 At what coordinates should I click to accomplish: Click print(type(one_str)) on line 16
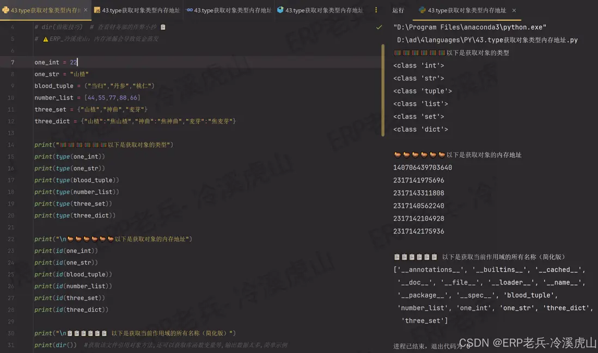[69, 168]
